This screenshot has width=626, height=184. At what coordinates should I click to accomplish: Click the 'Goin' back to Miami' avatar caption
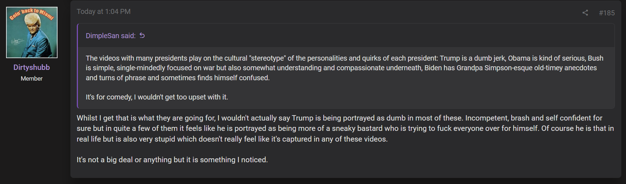point(32,14)
